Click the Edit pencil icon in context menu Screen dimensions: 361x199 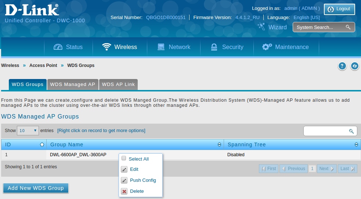tap(124, 169)
